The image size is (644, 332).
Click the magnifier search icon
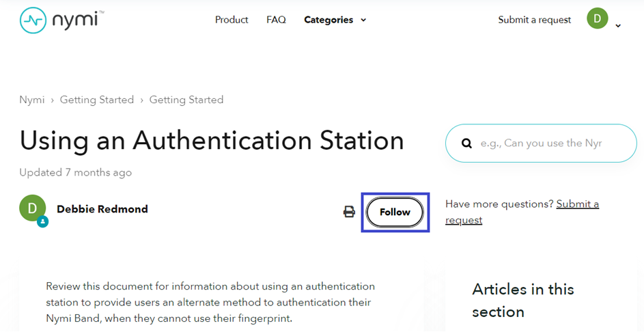coord(466,143)
